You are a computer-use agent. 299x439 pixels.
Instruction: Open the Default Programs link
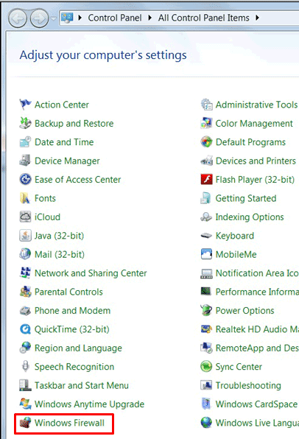[250, 142]
